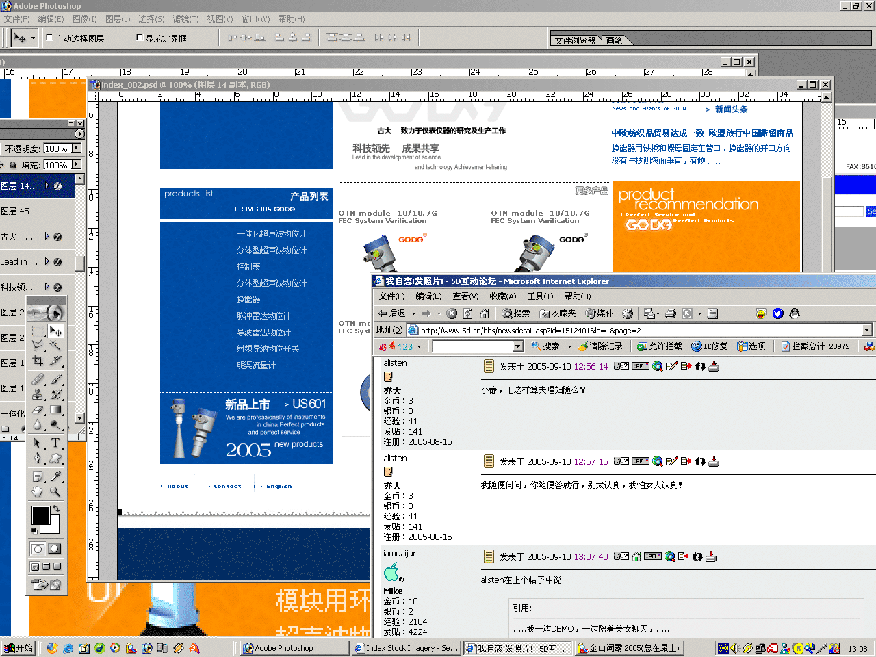This screenshot has width=876, height=657.
Task: Select the Move tool in toolbox
Action: [x=55, y=331]
